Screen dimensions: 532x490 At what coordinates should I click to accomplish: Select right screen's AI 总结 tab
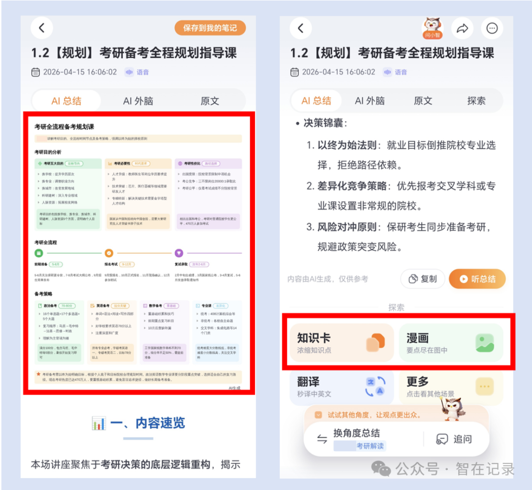pyautogui.click(x=316, y=101)
